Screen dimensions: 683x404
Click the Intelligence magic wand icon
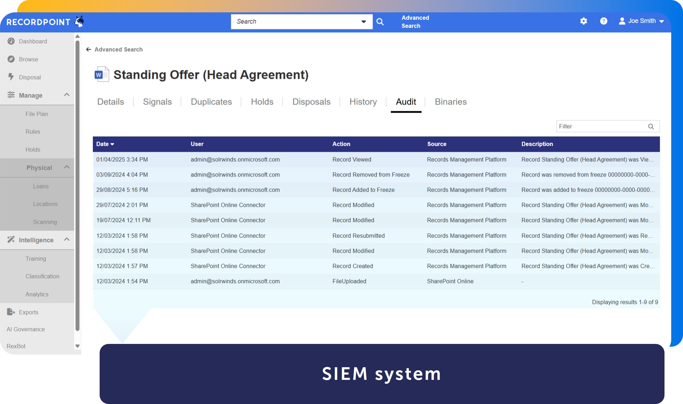click(11, 239)
